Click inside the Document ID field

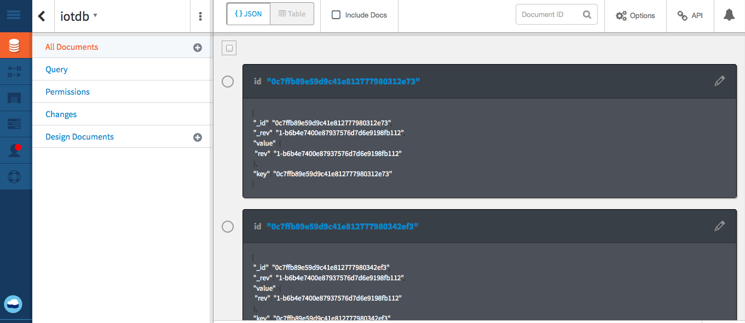click(547, 14)
